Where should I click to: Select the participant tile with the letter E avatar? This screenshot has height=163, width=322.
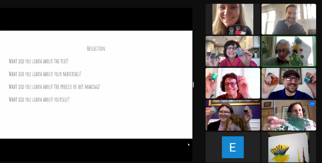pos(233,147)
